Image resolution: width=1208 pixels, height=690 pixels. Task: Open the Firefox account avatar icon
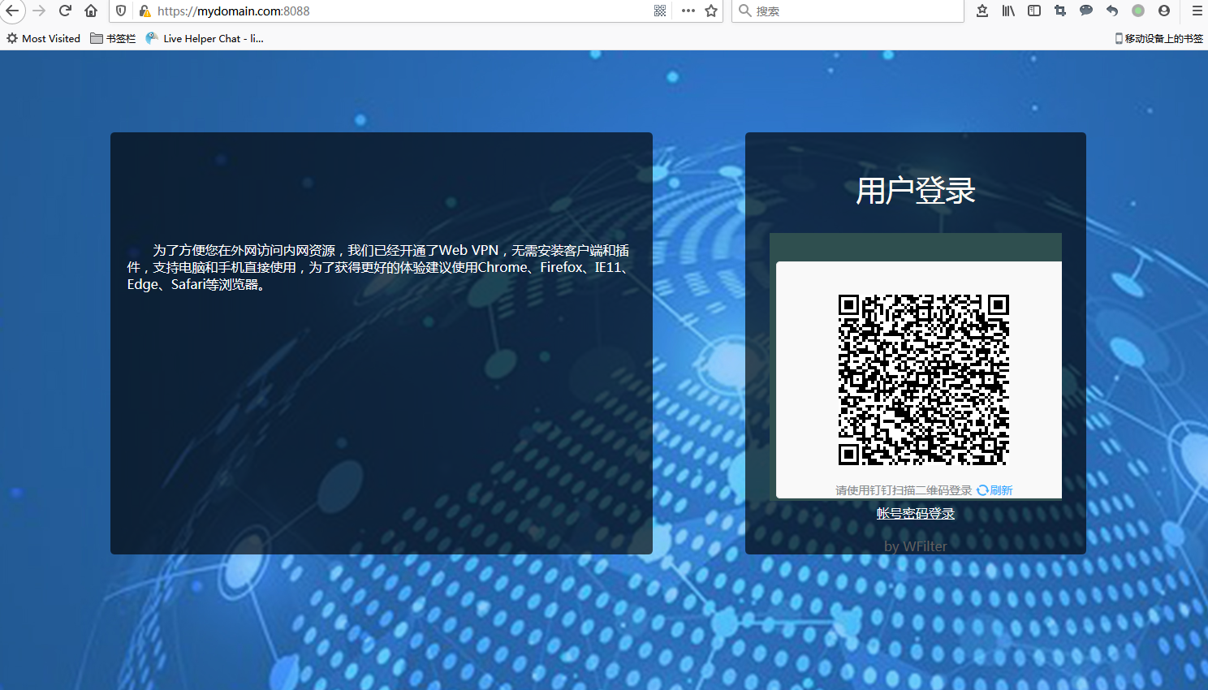[x=1164, y=11]
